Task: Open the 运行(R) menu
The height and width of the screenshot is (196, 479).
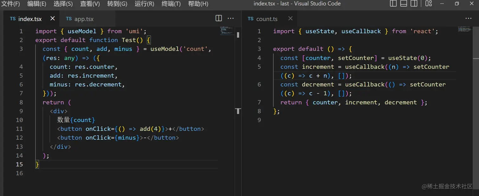Action: pyautogui.click(x=144, y=4)
